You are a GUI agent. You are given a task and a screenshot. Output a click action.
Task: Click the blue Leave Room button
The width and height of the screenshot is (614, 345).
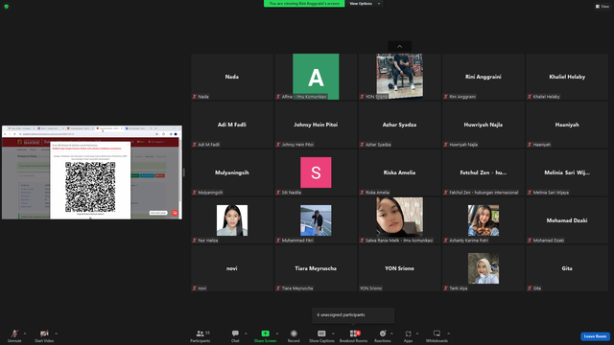(595, 336)
